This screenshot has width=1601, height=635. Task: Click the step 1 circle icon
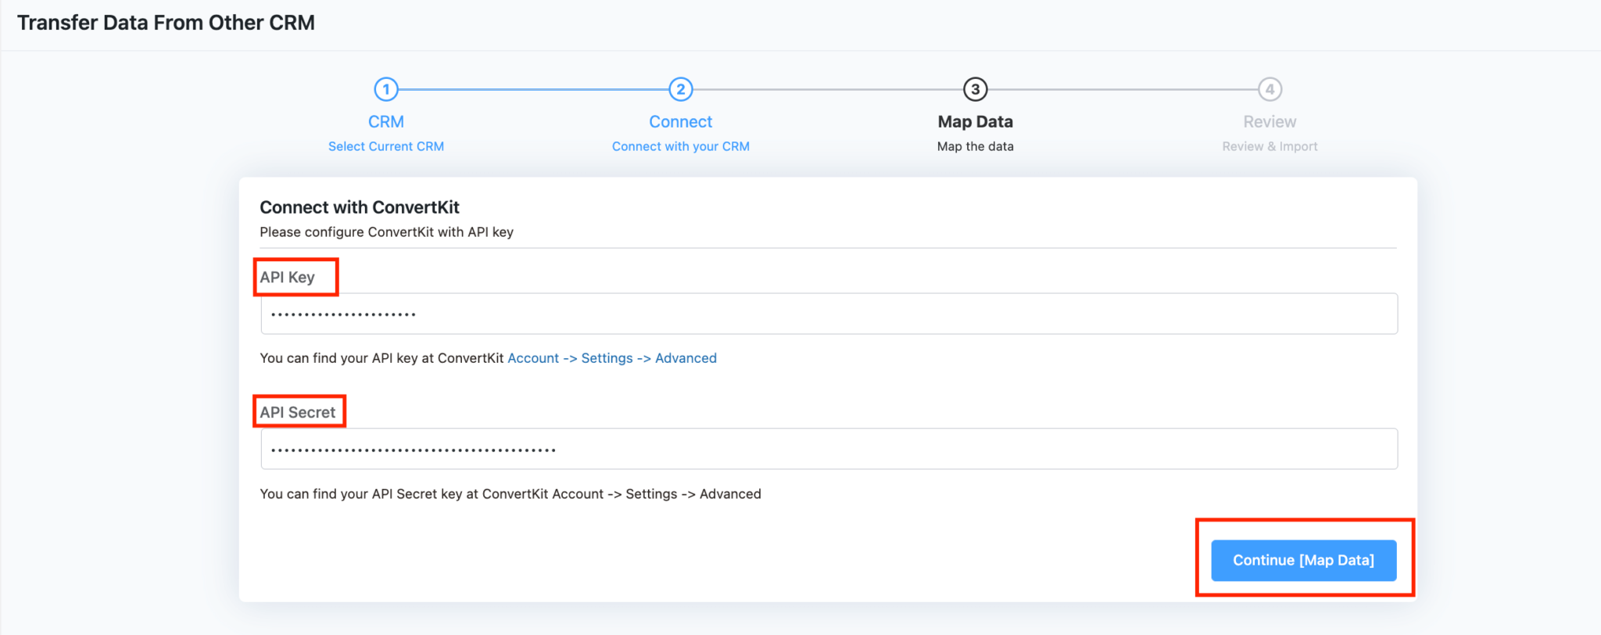pos(386,89)
